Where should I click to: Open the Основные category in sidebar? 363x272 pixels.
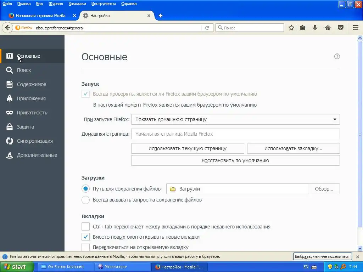[32, 56]
